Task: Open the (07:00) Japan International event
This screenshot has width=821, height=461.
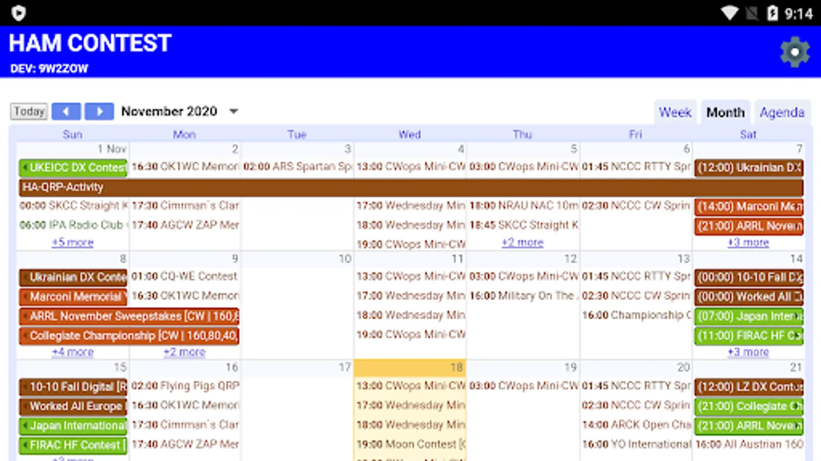Action: (x=749, y=316)
